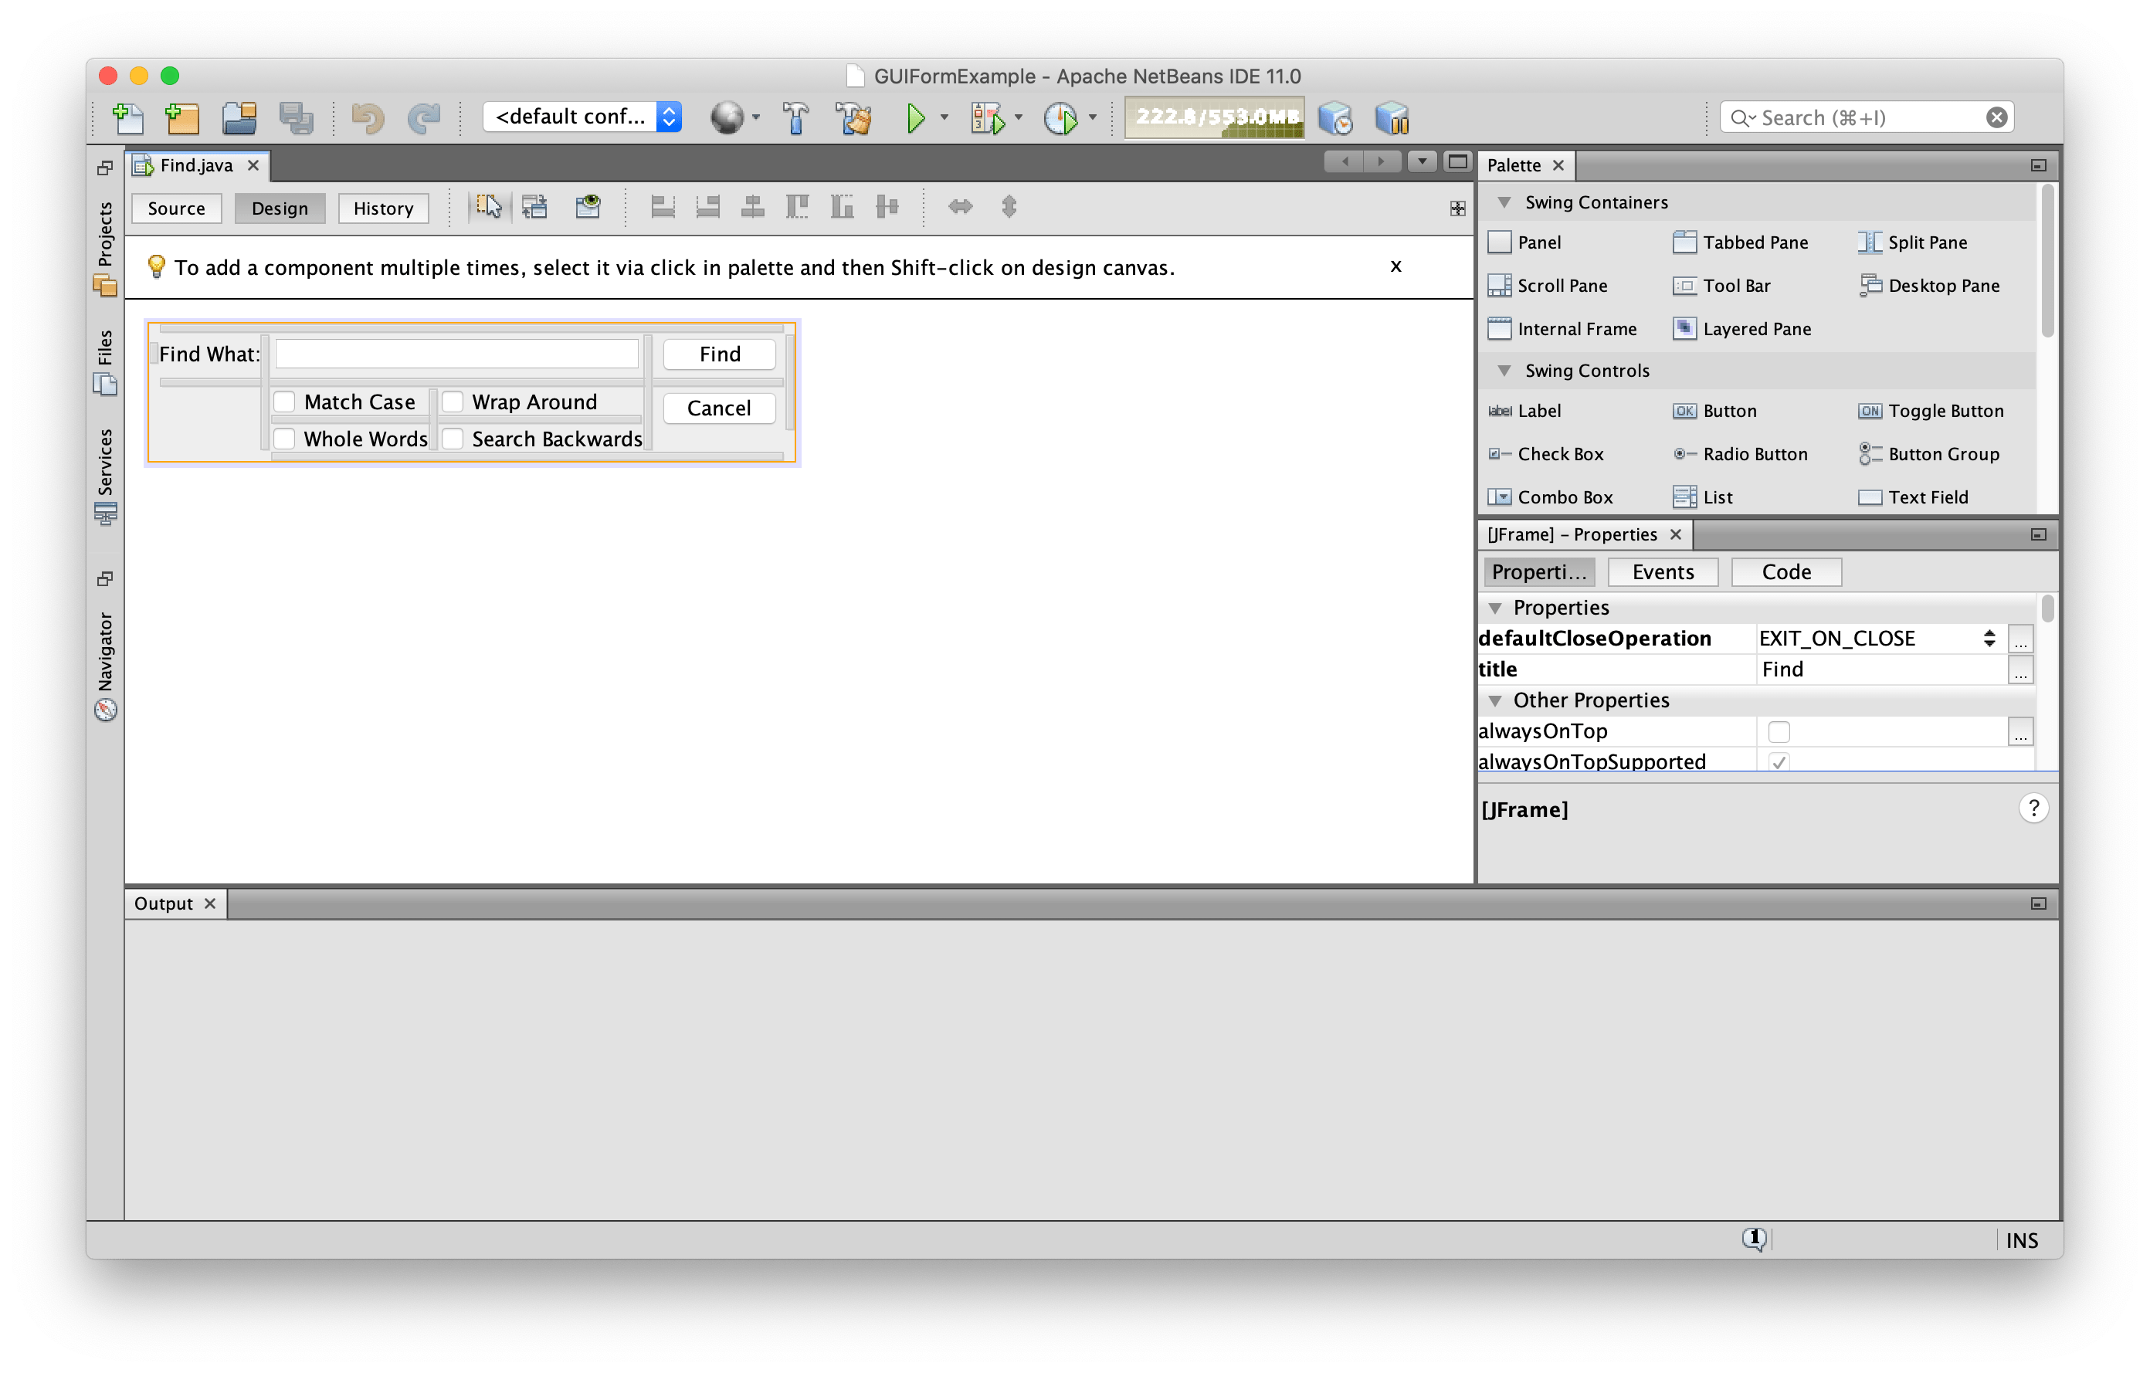
Task: Click the New File toolbar icon
Action: 128,118
